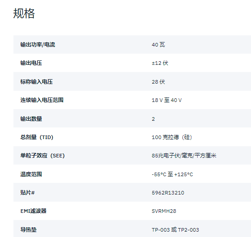Click the 28 伏 nominal input value
Viewport: 251px width, 237px height.
(x=158, y=81)
